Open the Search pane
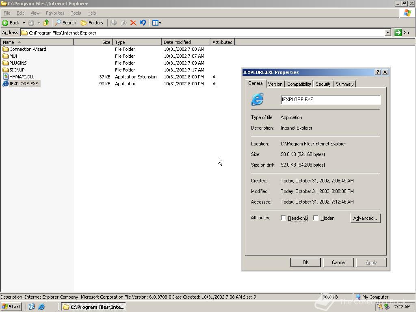416x312 pixels. [65, 23]
